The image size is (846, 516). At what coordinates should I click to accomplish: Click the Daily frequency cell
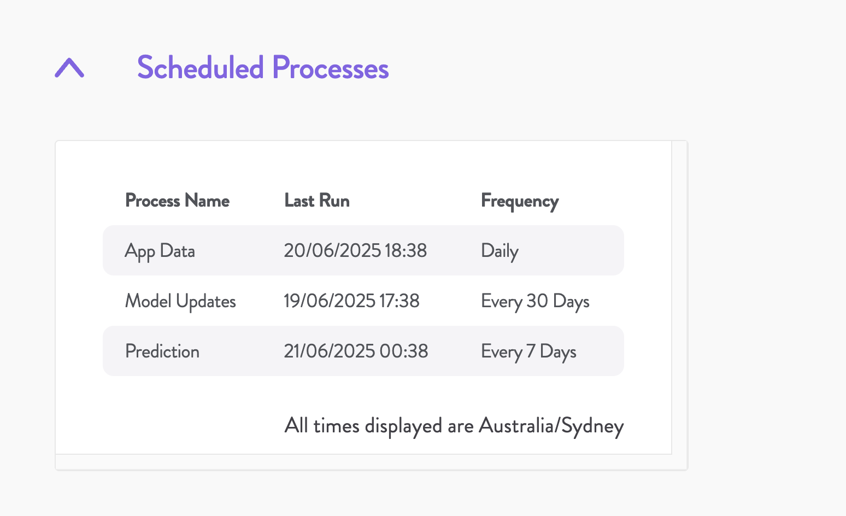(500, 251)
